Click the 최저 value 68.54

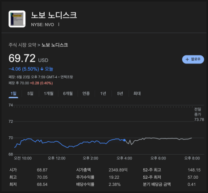42,185
